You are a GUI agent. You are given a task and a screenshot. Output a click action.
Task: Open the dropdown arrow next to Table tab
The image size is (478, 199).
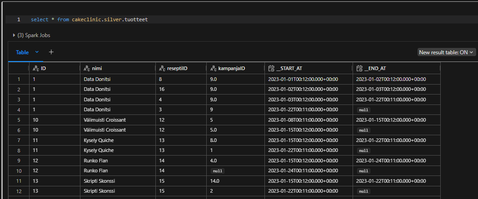point(37,52)
